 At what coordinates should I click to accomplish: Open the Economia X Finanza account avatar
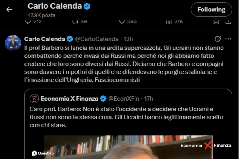[x=34, y=98]
